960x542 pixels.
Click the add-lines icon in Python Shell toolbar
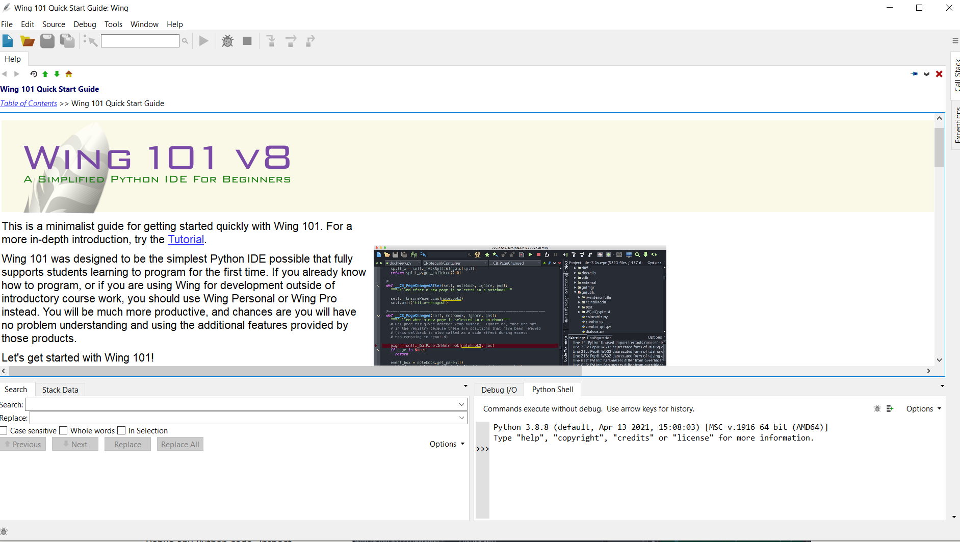pyautogui.click(x=890, y=408)
